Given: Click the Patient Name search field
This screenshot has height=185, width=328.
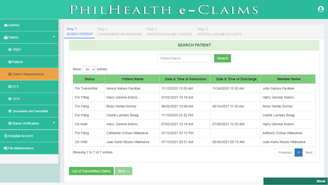Looking at the screenshot, I should click(185, 58).
